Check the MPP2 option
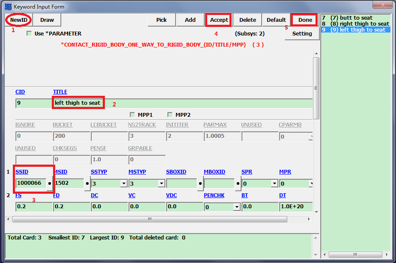This screenshot has height=263, width=396. pyautogui.click(x=170, y=115)
